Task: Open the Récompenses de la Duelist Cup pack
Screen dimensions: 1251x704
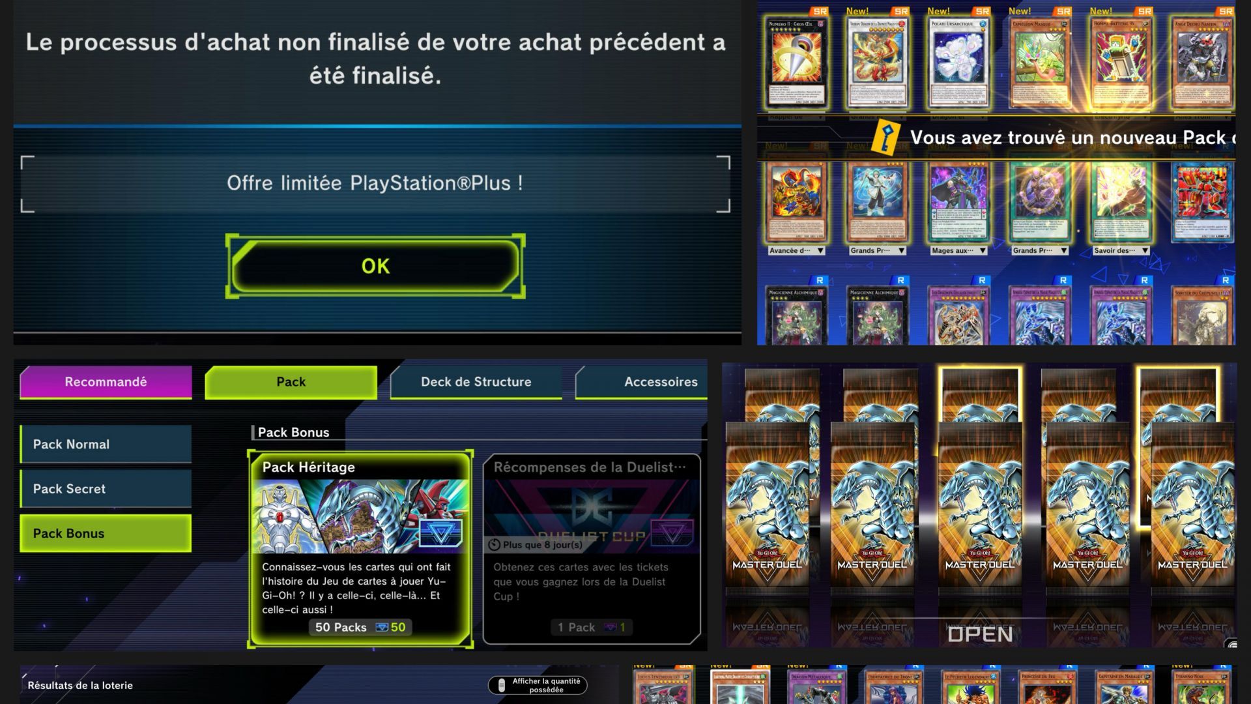Action: tap(592, 549)
